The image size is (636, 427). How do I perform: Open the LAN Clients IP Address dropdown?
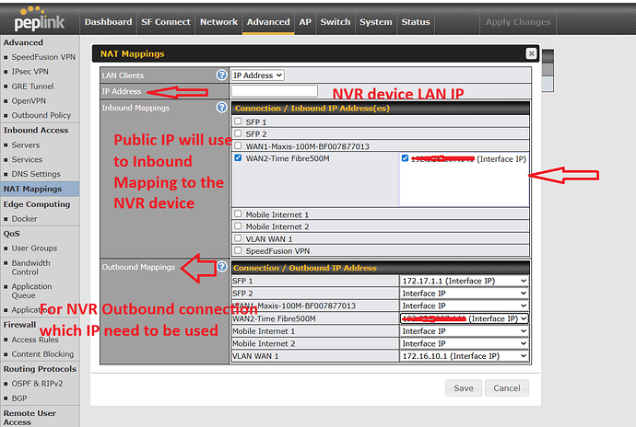coord(258,75)
